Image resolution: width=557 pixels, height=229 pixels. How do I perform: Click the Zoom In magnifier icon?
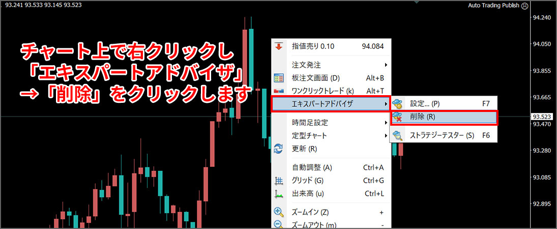pos(279,212)
